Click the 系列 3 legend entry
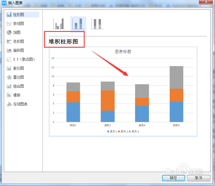Viewport: 215px width, 186px height. (134, 131)
